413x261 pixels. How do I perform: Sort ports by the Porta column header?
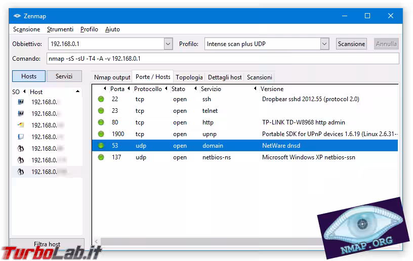pos(117,89)
